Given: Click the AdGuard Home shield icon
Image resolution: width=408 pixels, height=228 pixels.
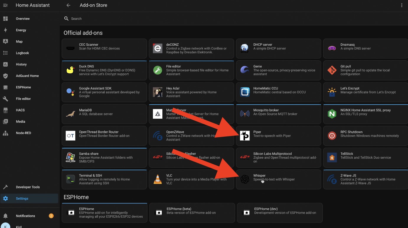Looking at the screenshot, I should pyautogui.click(x=5, y=76).
